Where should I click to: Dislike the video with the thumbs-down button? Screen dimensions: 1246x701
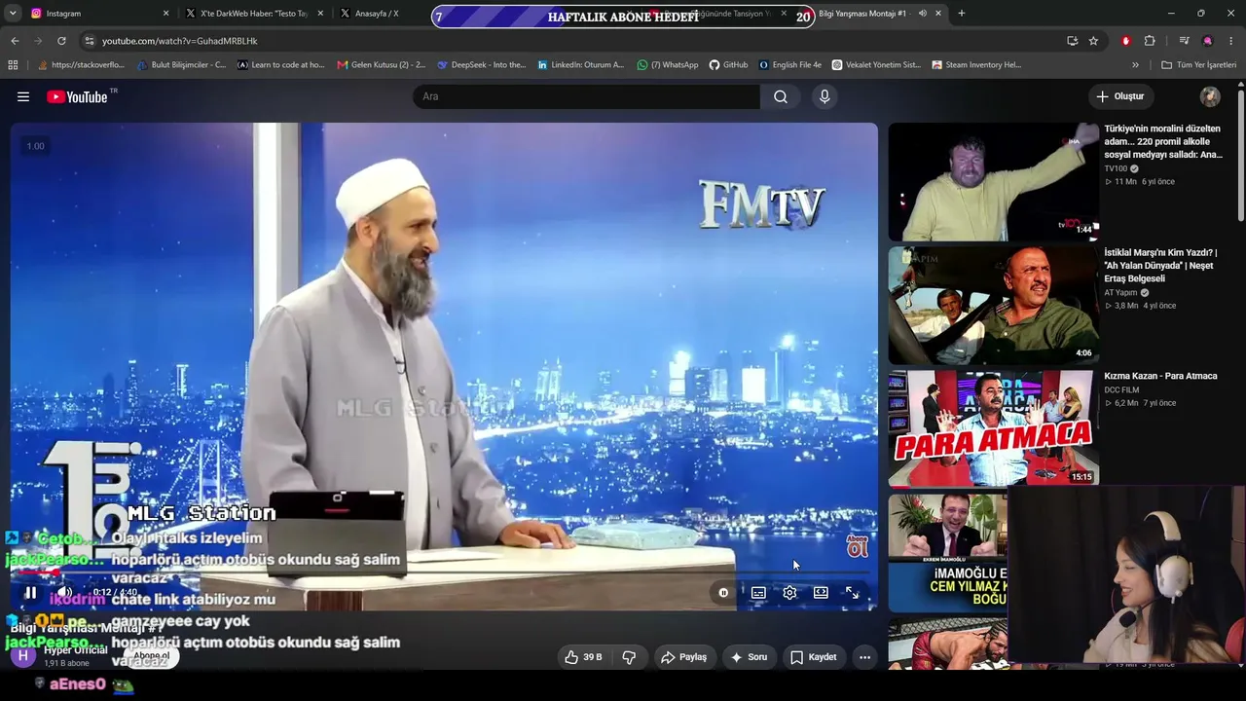629,657
